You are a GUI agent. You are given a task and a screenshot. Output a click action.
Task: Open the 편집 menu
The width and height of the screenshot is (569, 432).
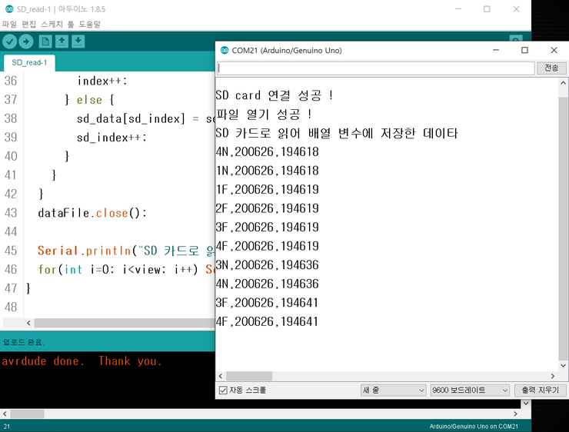(x=28, y=25)
